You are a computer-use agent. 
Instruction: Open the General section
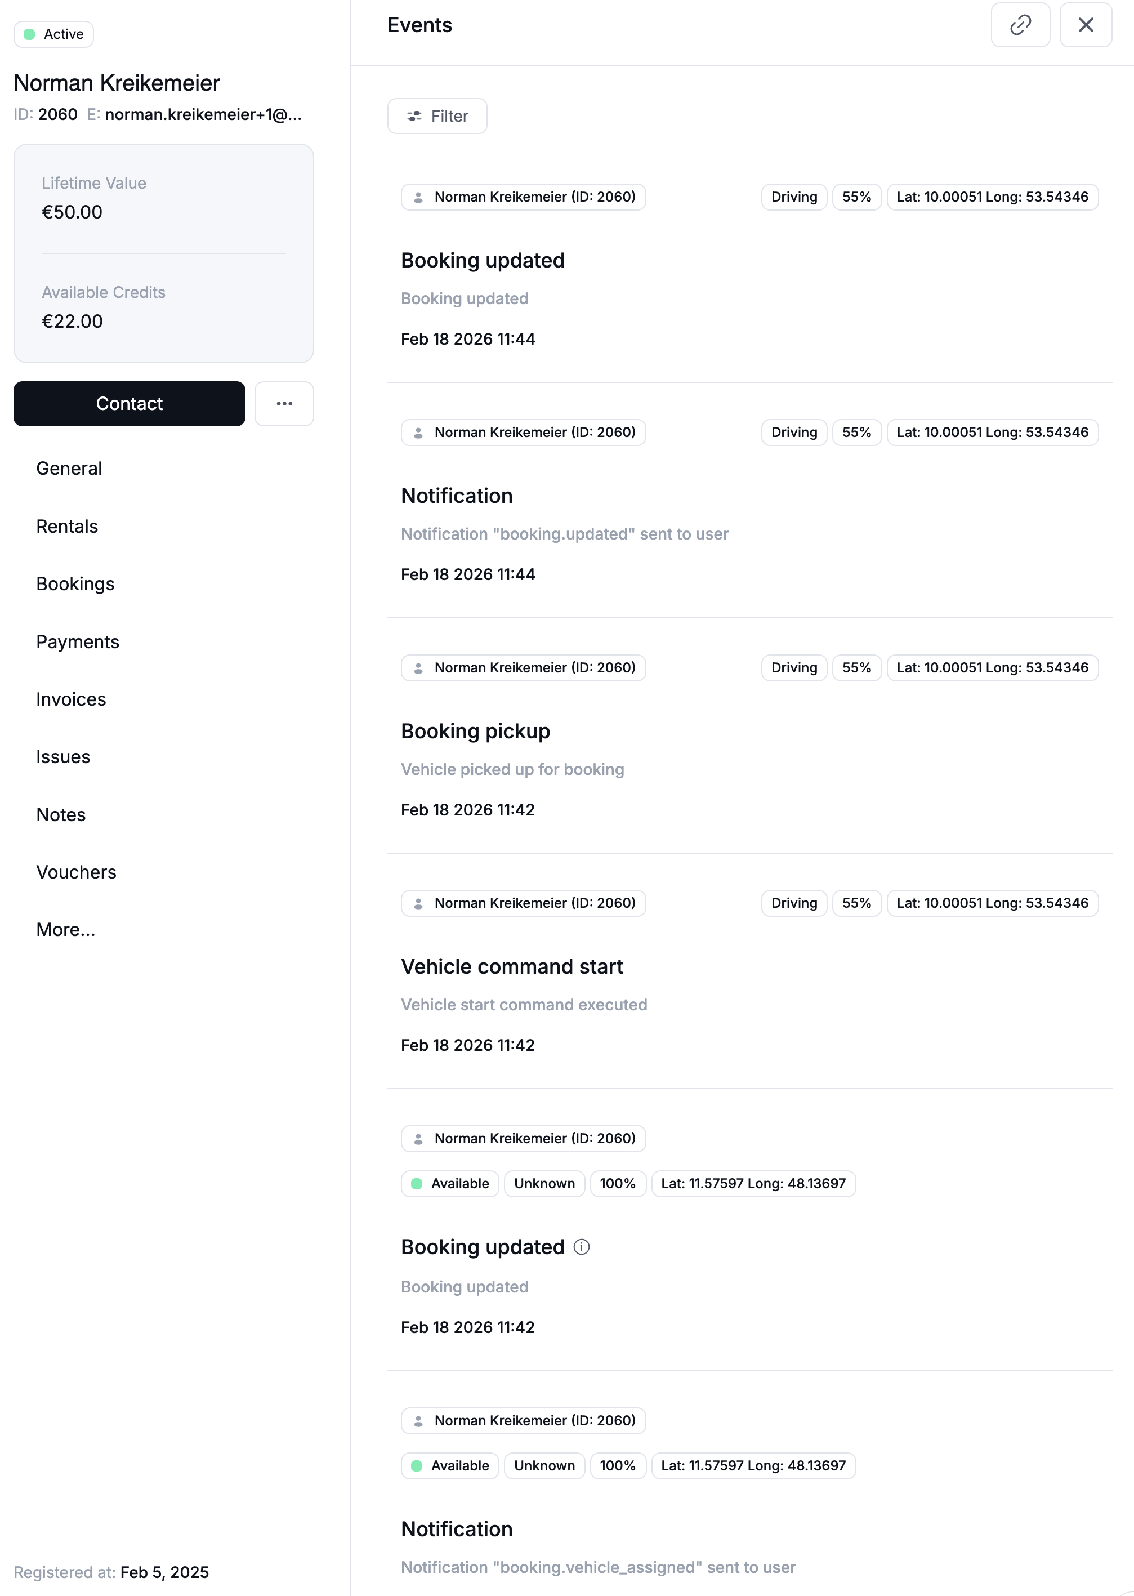69,469
